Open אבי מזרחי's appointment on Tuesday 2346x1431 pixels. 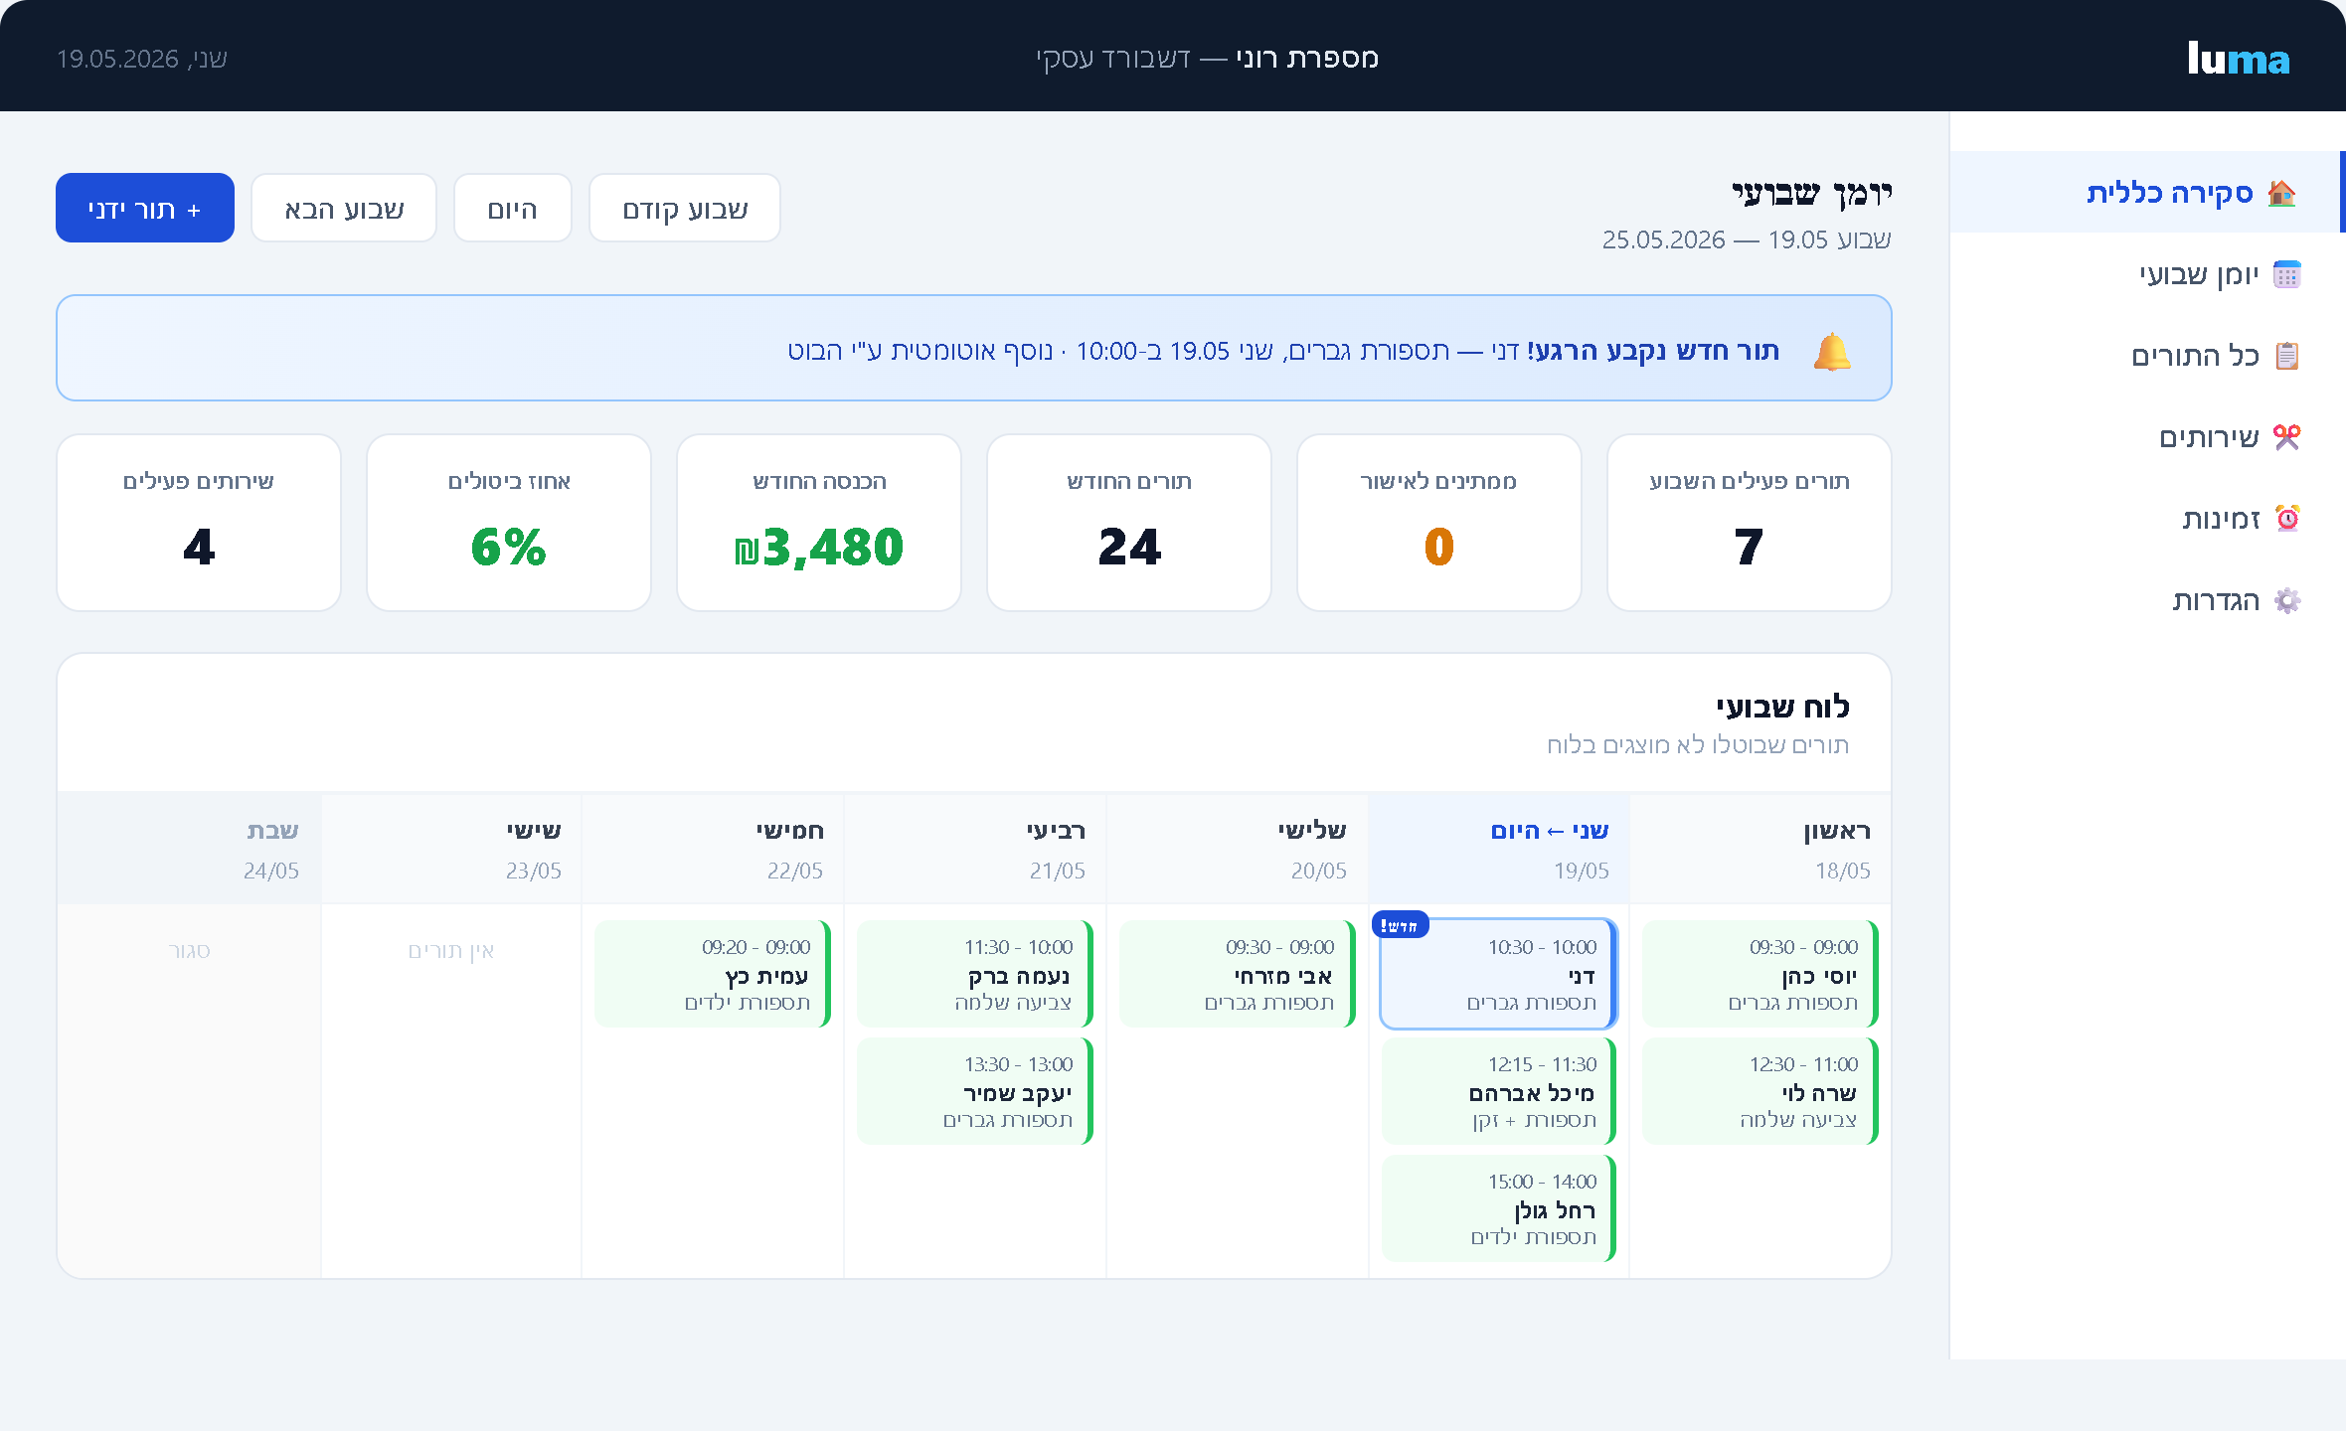1238,974
